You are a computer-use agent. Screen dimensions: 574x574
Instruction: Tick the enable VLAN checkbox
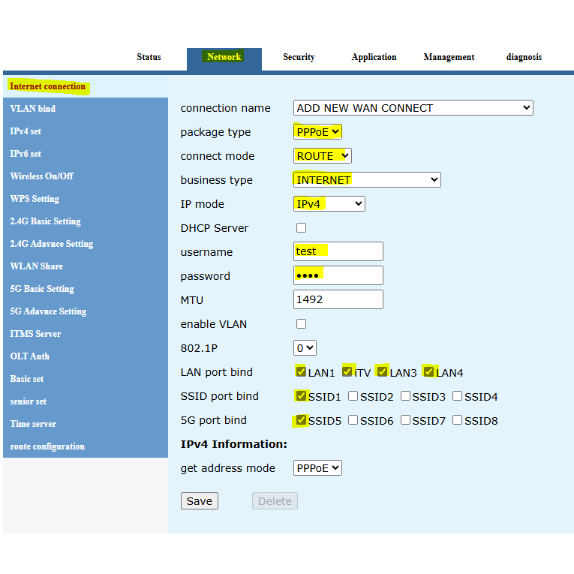tap(301, 324)
